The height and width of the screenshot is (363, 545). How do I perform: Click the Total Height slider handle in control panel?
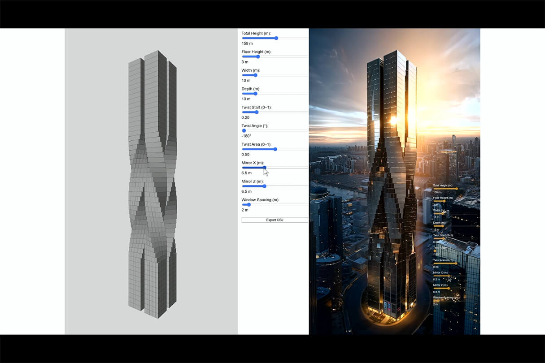(276, 38)
